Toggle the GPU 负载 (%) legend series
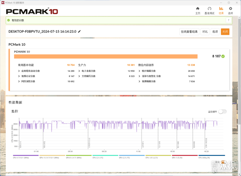 [185, 157]
